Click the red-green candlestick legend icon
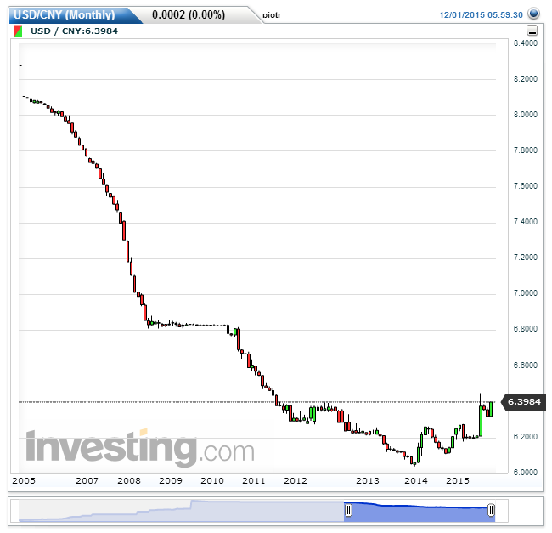 click(18, 31)
